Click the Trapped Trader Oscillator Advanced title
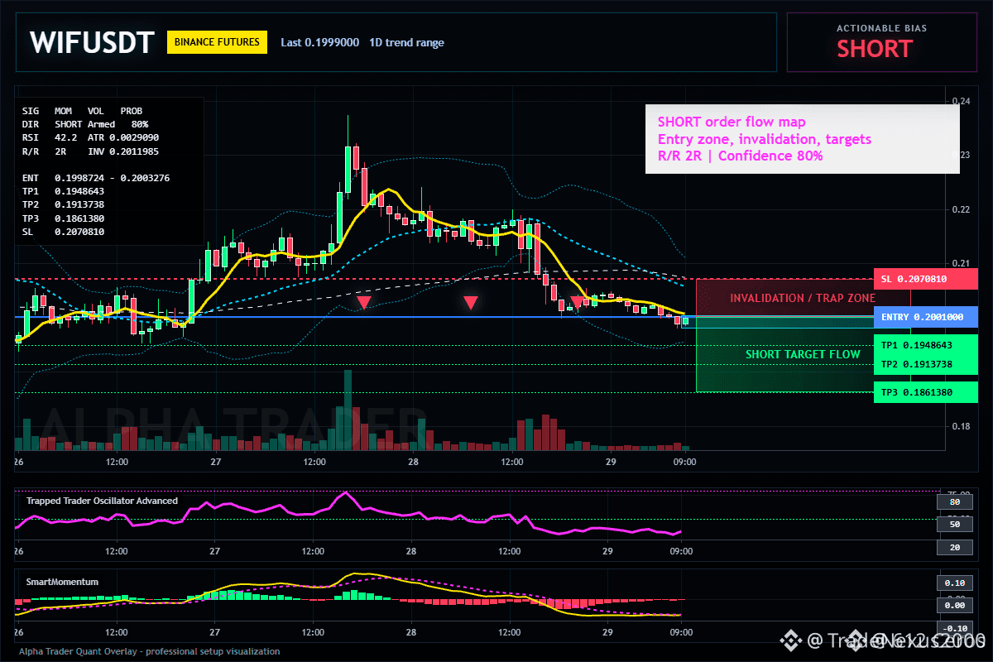This screenshot has height=662, width=993. click(102, 501)
